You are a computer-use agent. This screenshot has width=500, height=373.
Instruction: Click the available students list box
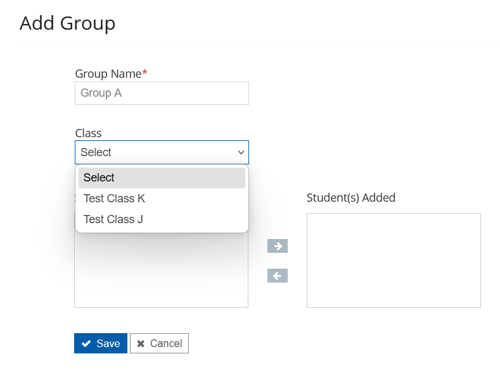(161, 272)
